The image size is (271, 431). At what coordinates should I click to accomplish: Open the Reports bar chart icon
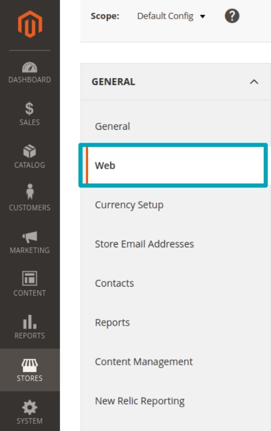click(29, 322)
